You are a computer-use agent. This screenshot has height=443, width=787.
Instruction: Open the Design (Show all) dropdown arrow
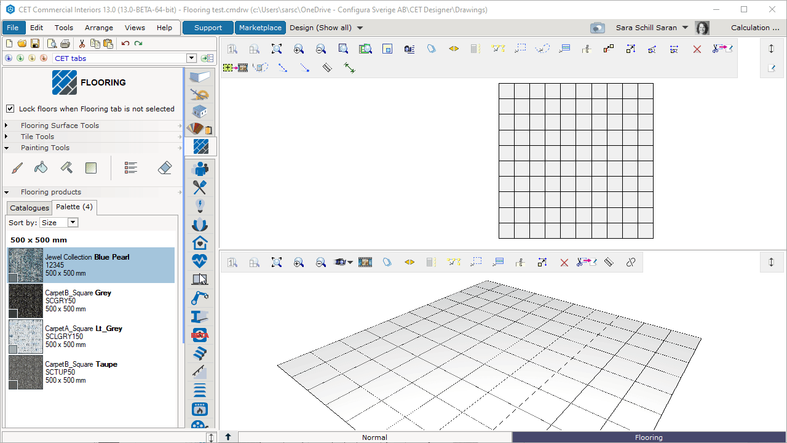(x=360, y=28)
